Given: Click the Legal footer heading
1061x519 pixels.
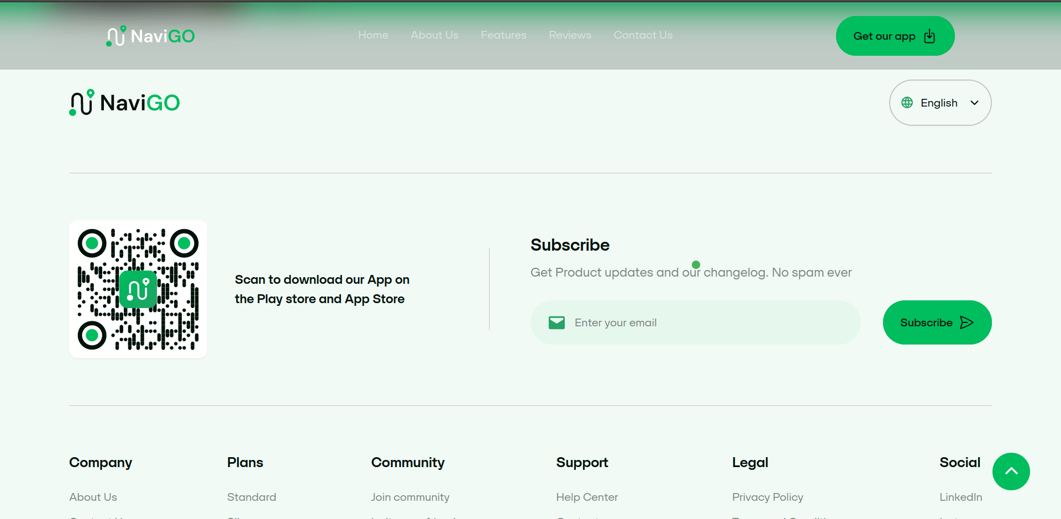Looking at the screenshot, I should pyautogui.click(x=750, y=463).
